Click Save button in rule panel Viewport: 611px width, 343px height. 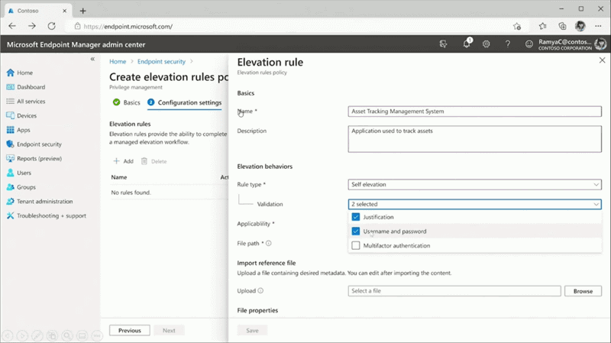[252, 331]
